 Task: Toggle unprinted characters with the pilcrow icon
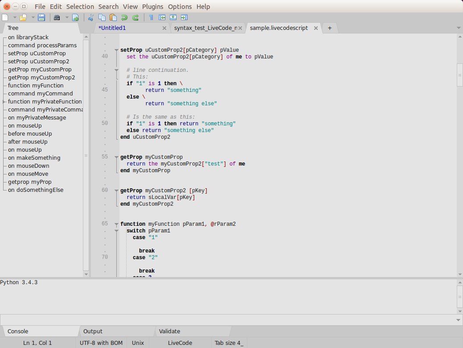click(x=151, y=17)
